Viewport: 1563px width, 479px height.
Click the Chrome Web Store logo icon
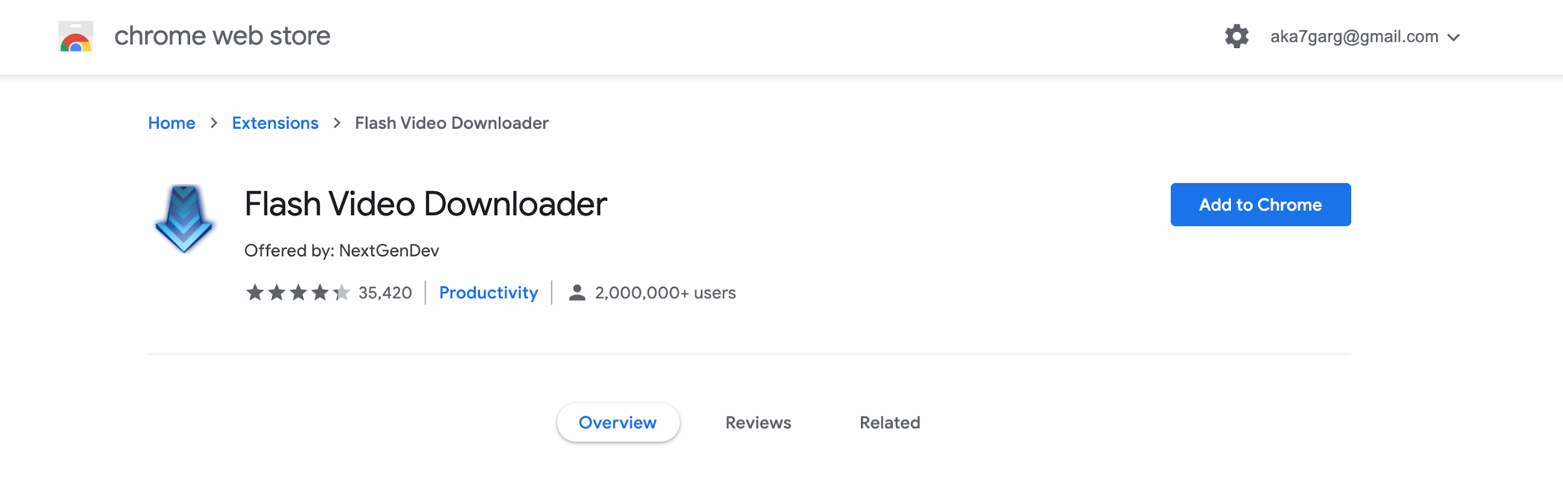tap(76, 36)
